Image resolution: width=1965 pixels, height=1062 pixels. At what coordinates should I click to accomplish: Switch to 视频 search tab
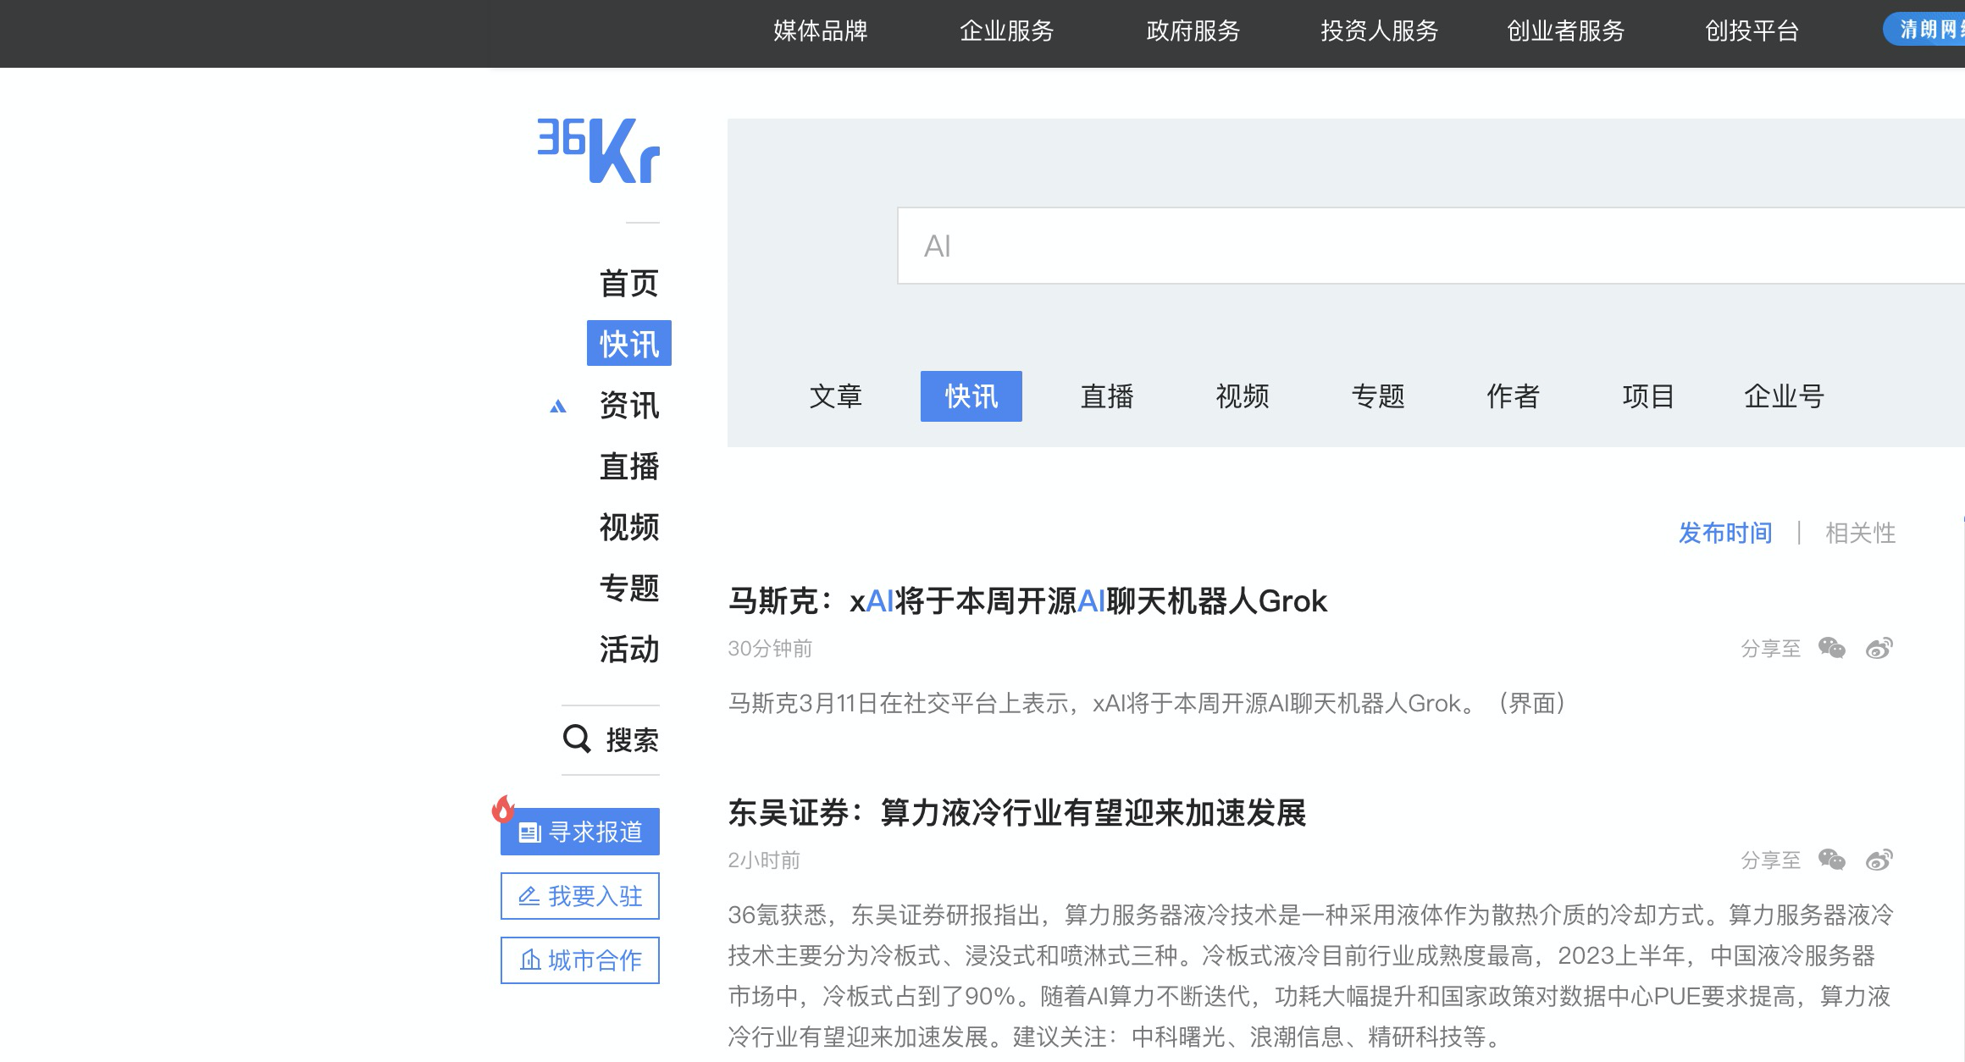pyautogui.click(x=1242, y=396)
